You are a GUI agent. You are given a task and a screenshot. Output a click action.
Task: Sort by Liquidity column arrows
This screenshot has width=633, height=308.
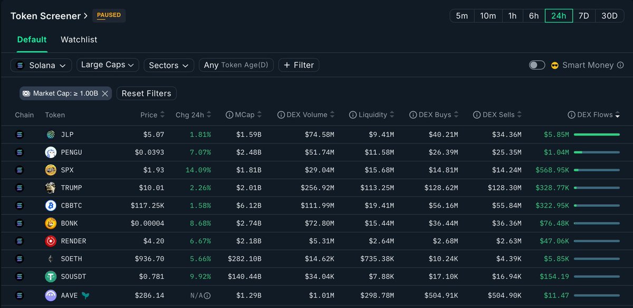coord(392,115)
